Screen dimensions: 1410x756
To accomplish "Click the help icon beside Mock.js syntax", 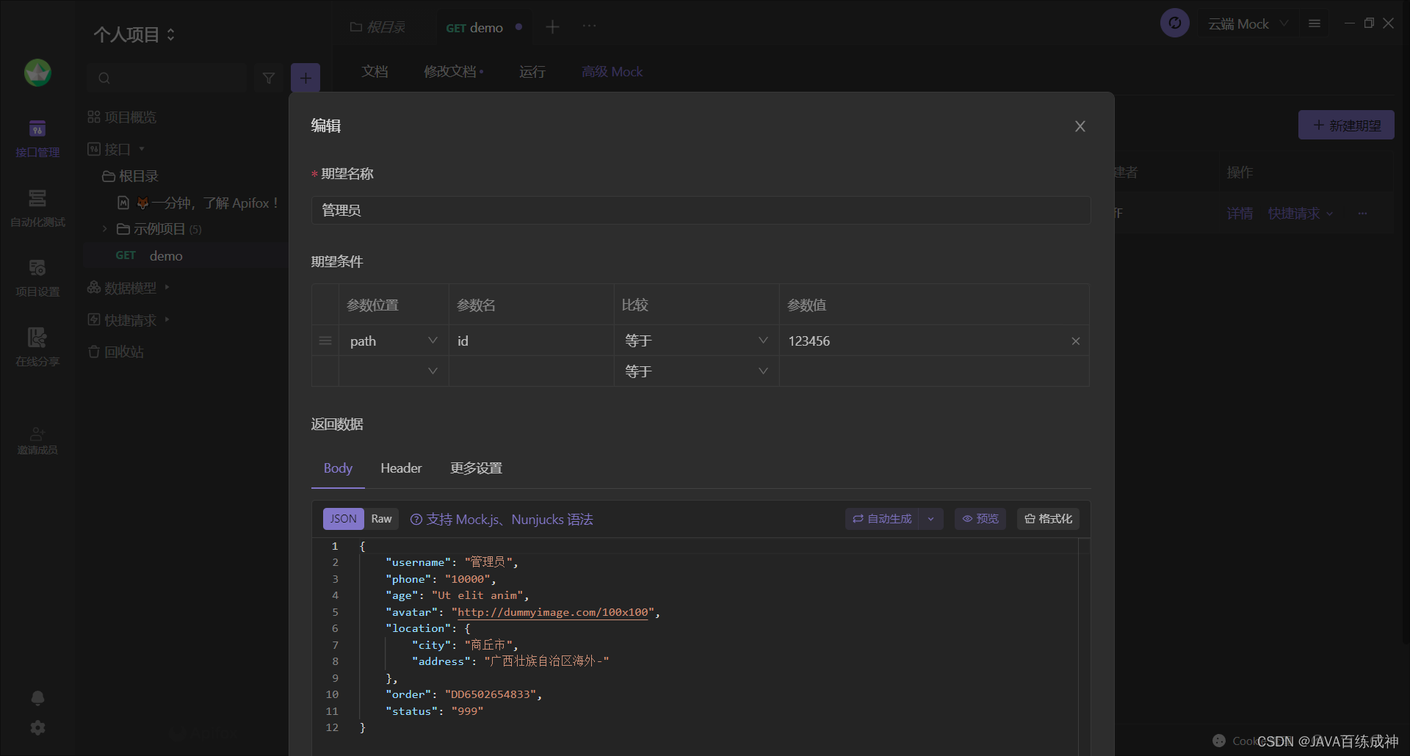I will (416, 520).
